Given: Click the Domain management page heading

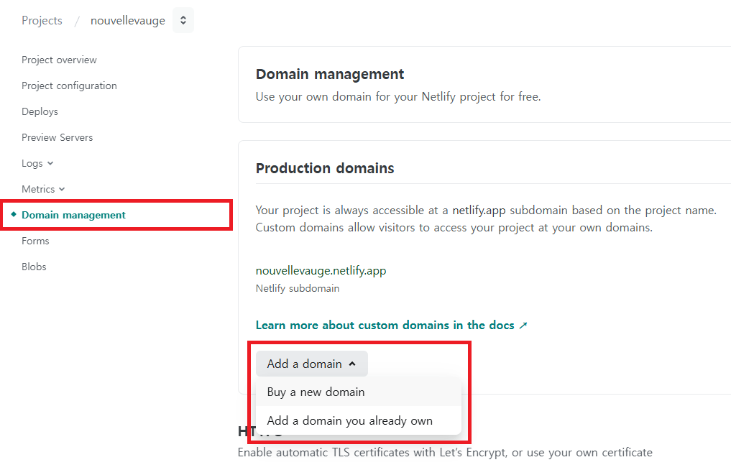Looking at the screenshot, I should [x=330, y=74].
